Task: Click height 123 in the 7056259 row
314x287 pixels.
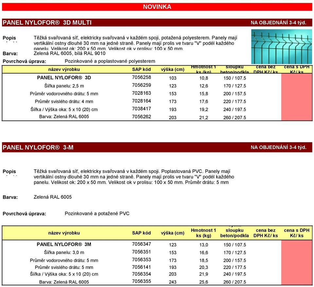Action: (173, 86)
